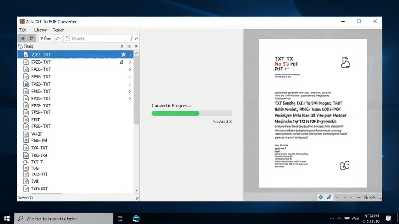Expand chevron on the EAIB-TXT row
This screenshot has height=224, width=399.
click(x=130, y=98)
